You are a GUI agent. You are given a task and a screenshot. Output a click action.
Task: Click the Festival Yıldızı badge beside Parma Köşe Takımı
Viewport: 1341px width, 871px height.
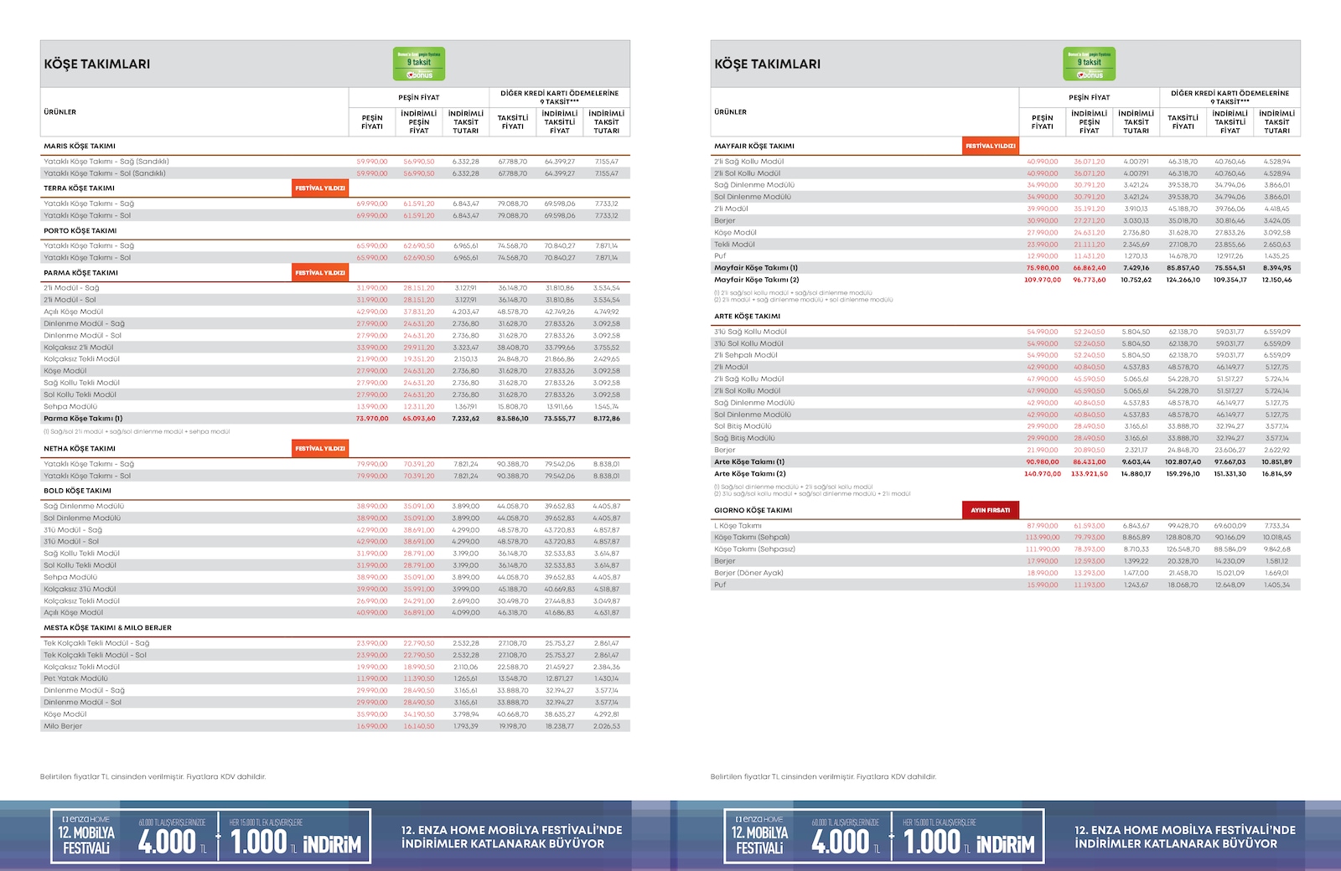pos(320,273)
